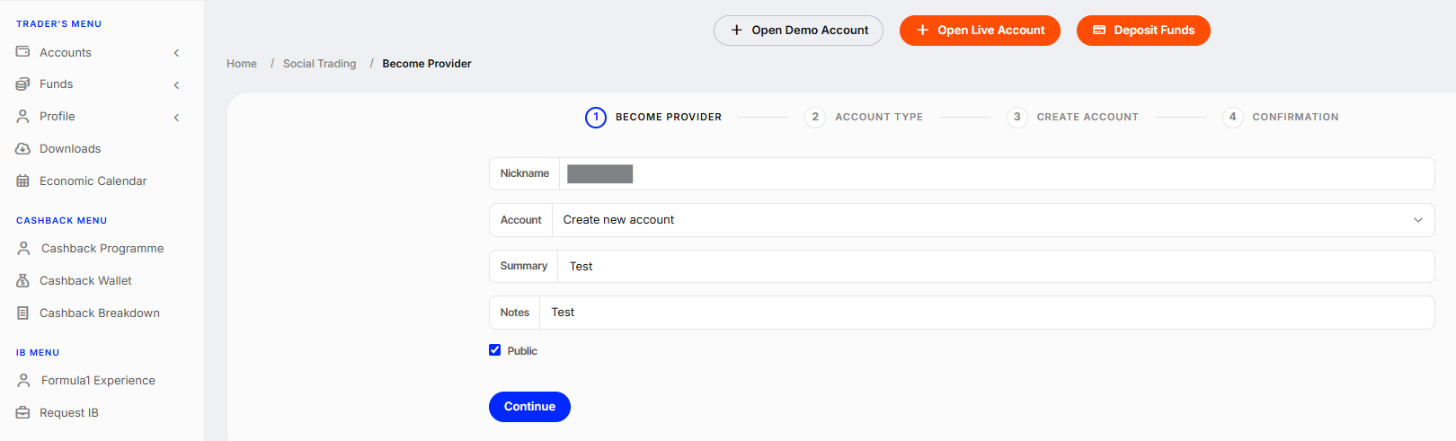This screenshot has width=1456, height=441.
Task: Click the Downloads cloud icon
Action: (22, 149)
